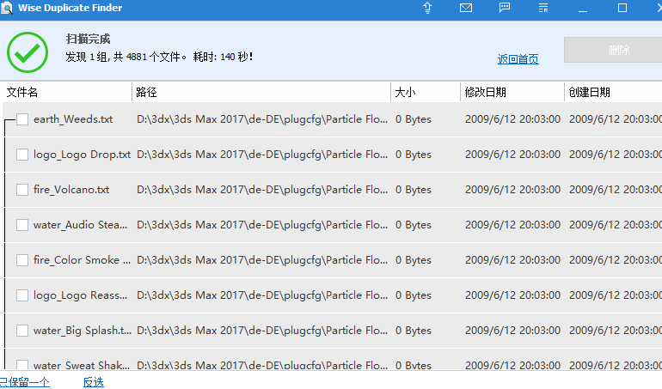Select the logo_Logo Reass... file name

tap(80, 295)
